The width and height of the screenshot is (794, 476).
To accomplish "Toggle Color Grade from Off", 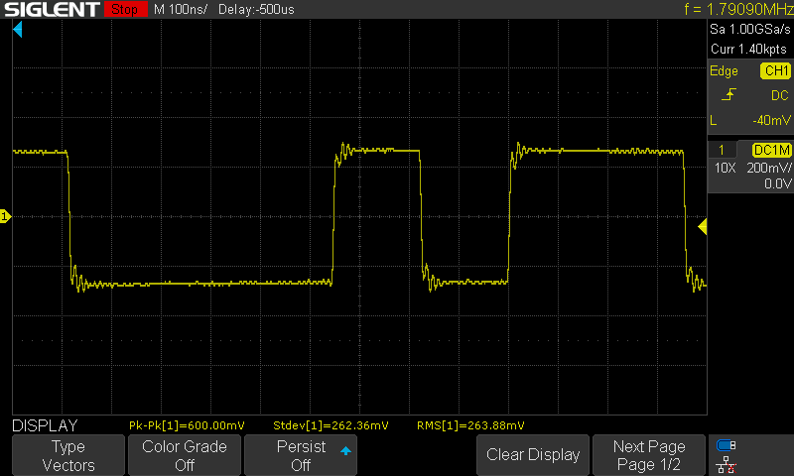I will pos(185,455).
